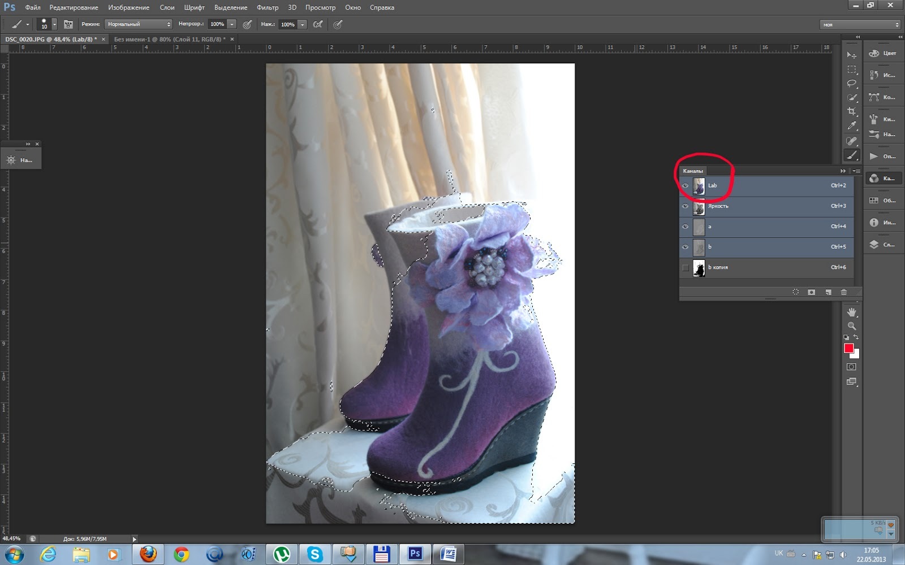This screenshot has height=565, width=905.
Task: Close the DSC_0020.JPG document tab
Action: point(104,39)
